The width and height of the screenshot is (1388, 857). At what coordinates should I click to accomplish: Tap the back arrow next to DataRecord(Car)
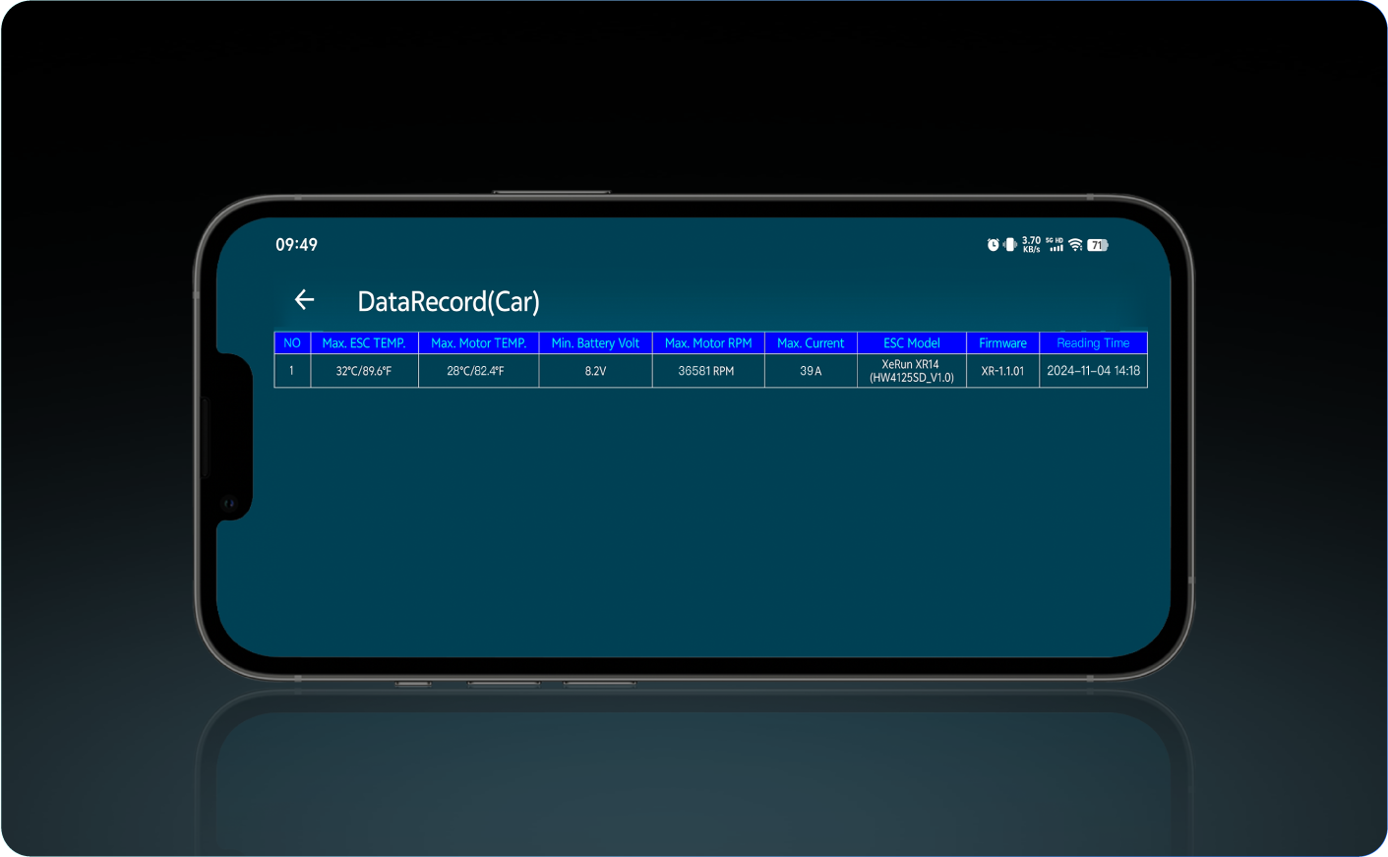coord(304,300)
